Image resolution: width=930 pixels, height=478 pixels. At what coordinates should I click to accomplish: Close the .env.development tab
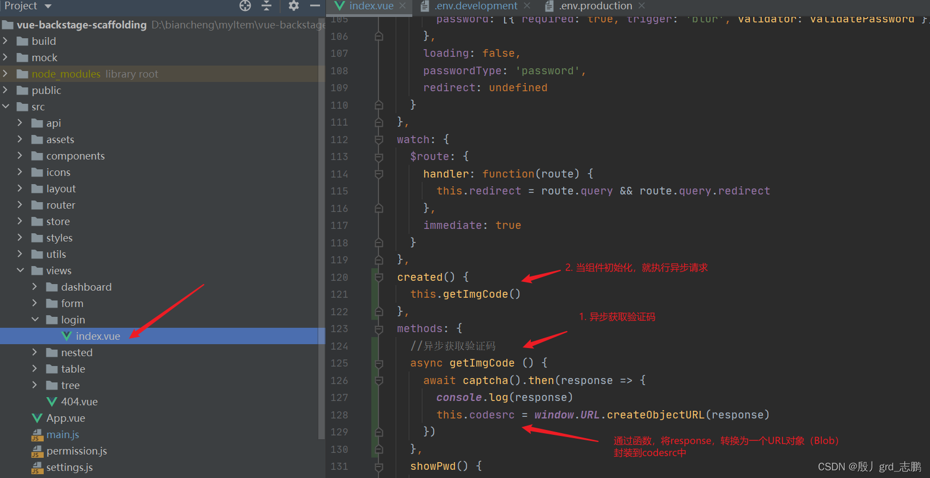pyautogui.click(x=527, y=5)
